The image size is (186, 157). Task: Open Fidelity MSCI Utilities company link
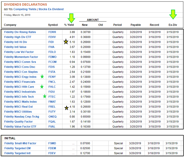pyautogui.click(x=18, y=112)
